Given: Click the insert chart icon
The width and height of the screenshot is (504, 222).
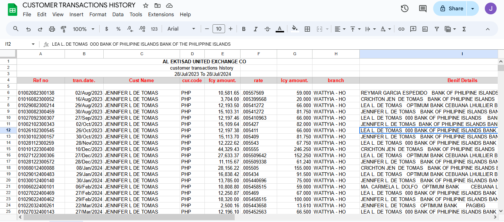Looking at the screenshot, I should pos(425,29).
